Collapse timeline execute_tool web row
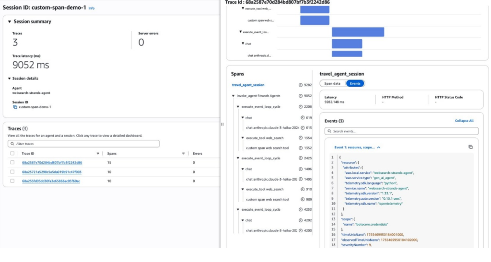The image size is (491, 262). [x=243, y=9]
